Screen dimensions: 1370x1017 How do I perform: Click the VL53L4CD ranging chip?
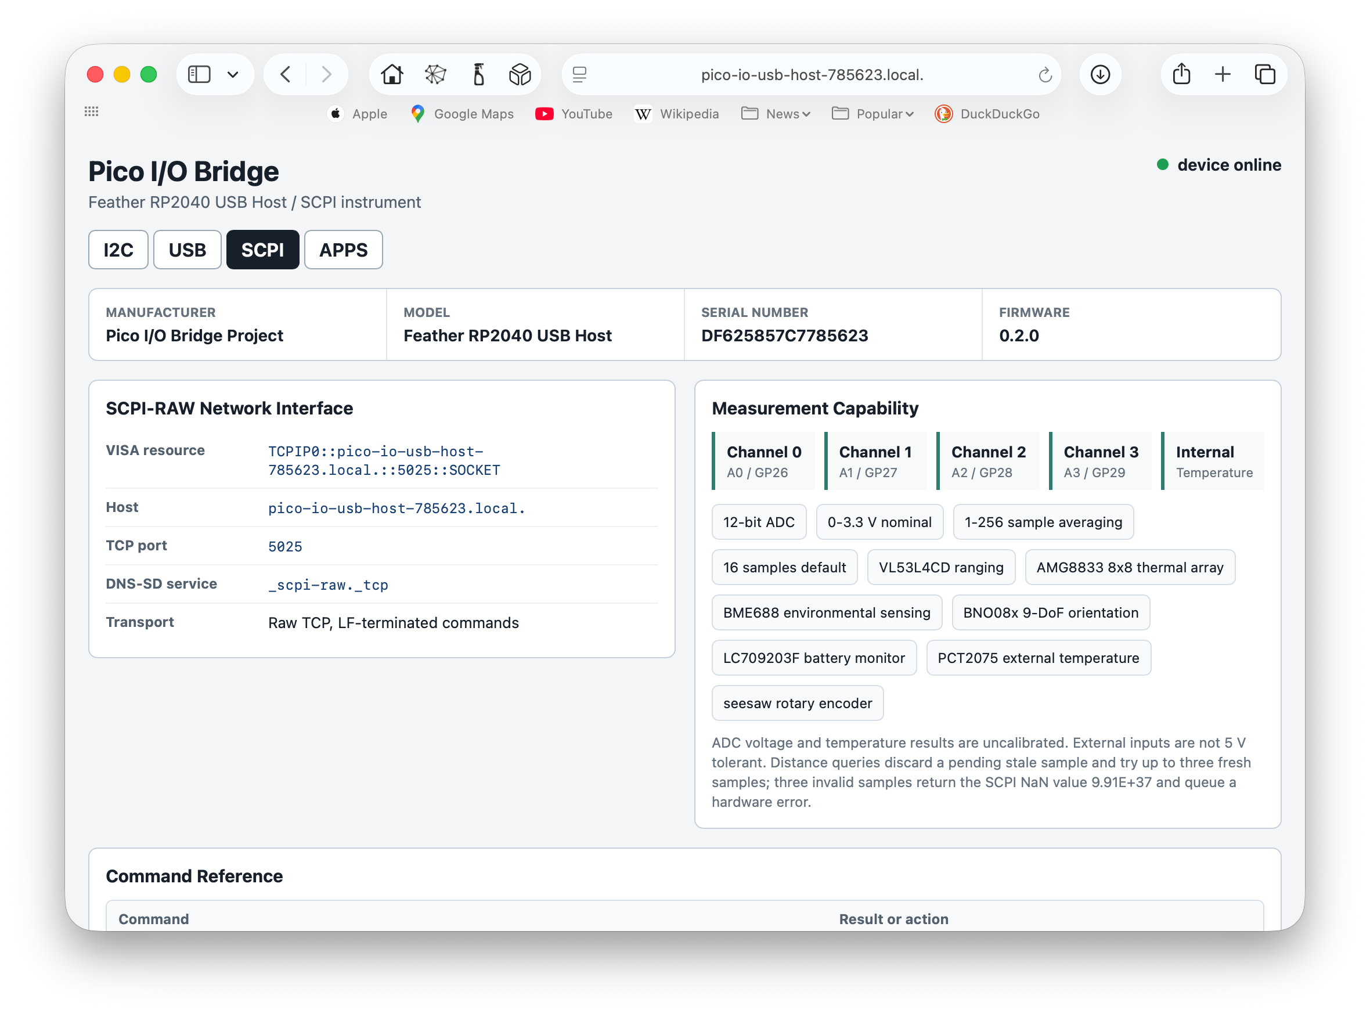click(x=941, y=568)
